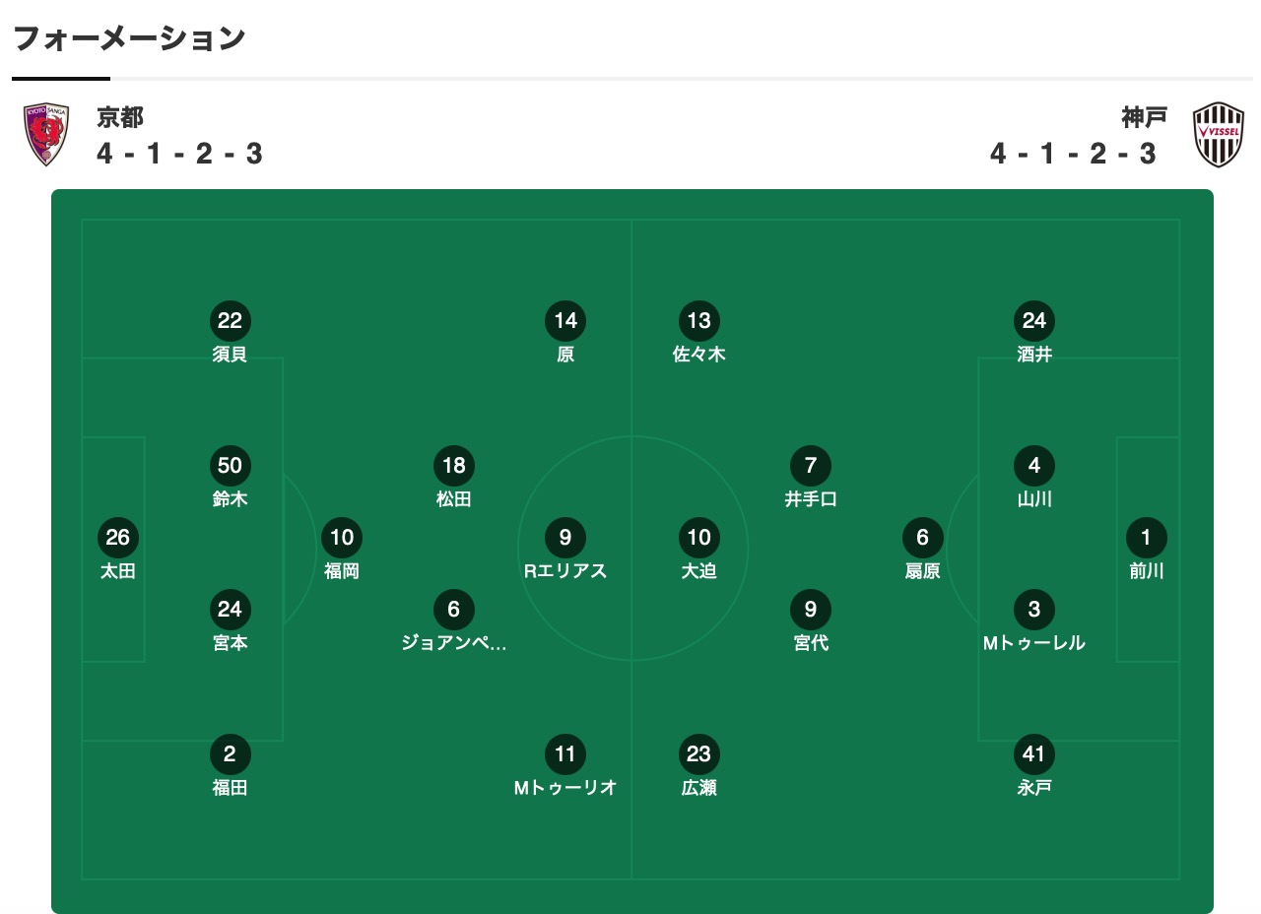The width and height of the screenshot is (1261, 914).
Task: Click player badge 50 鈴木
Action: click(230, 466)
